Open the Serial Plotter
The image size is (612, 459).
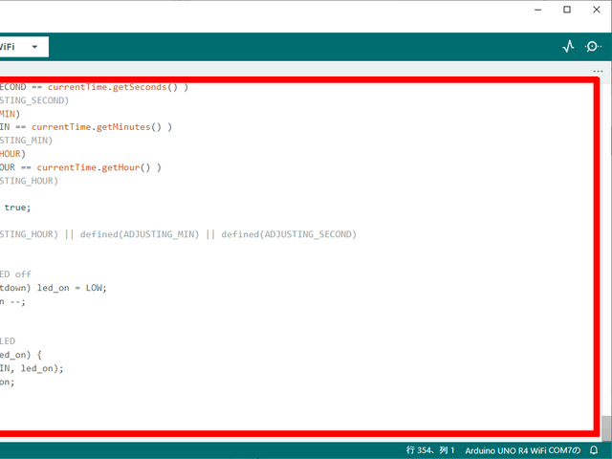(568, 46)
